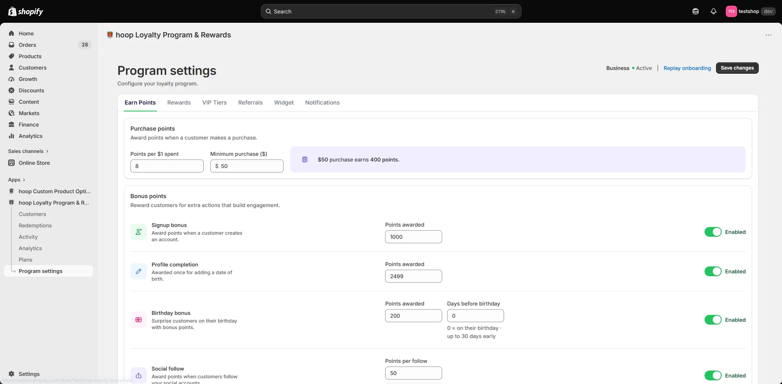Screen dimensions: 782x384
Task: Expand the Sales channels section chevron
Action: pos(47,151)
